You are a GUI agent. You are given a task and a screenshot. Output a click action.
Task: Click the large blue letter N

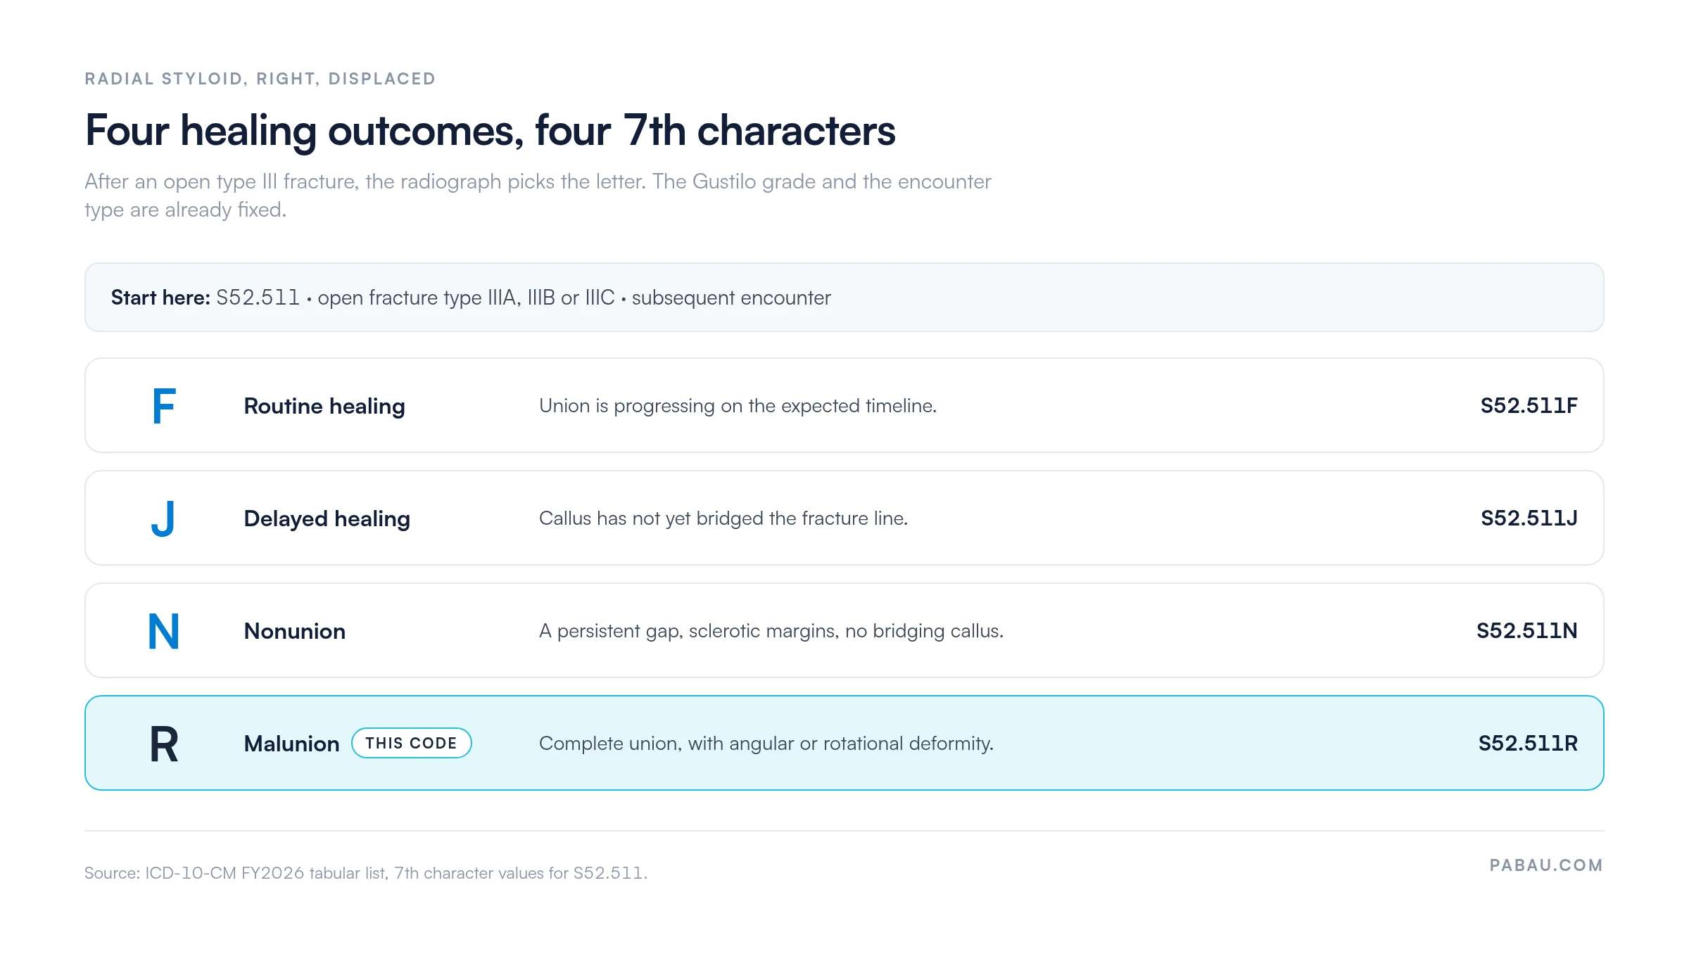tap(163, 631)
